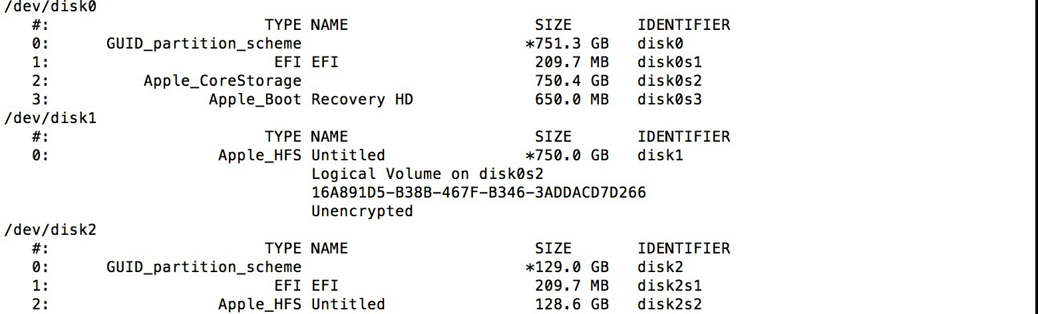Click the *751.3 GB size value

tap(567, 44)
